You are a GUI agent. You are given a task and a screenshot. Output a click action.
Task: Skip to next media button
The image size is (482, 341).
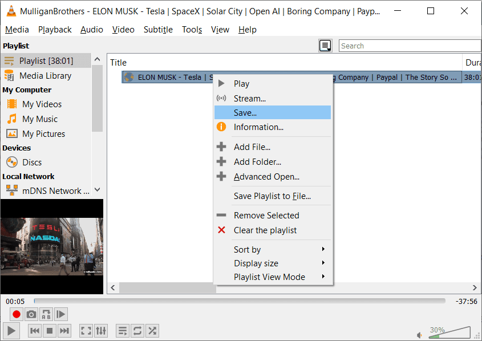(64, 331)
